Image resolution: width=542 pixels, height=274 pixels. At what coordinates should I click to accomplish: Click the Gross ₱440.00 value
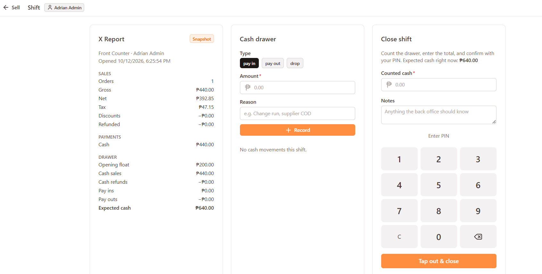click(205, 90)
